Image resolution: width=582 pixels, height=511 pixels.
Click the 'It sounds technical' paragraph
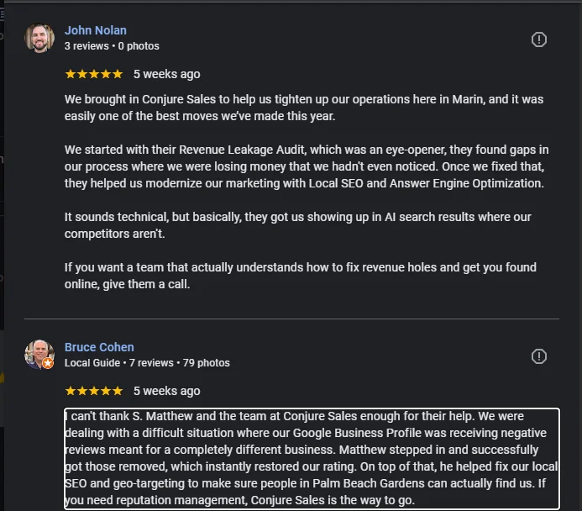(x=298, y=225)
